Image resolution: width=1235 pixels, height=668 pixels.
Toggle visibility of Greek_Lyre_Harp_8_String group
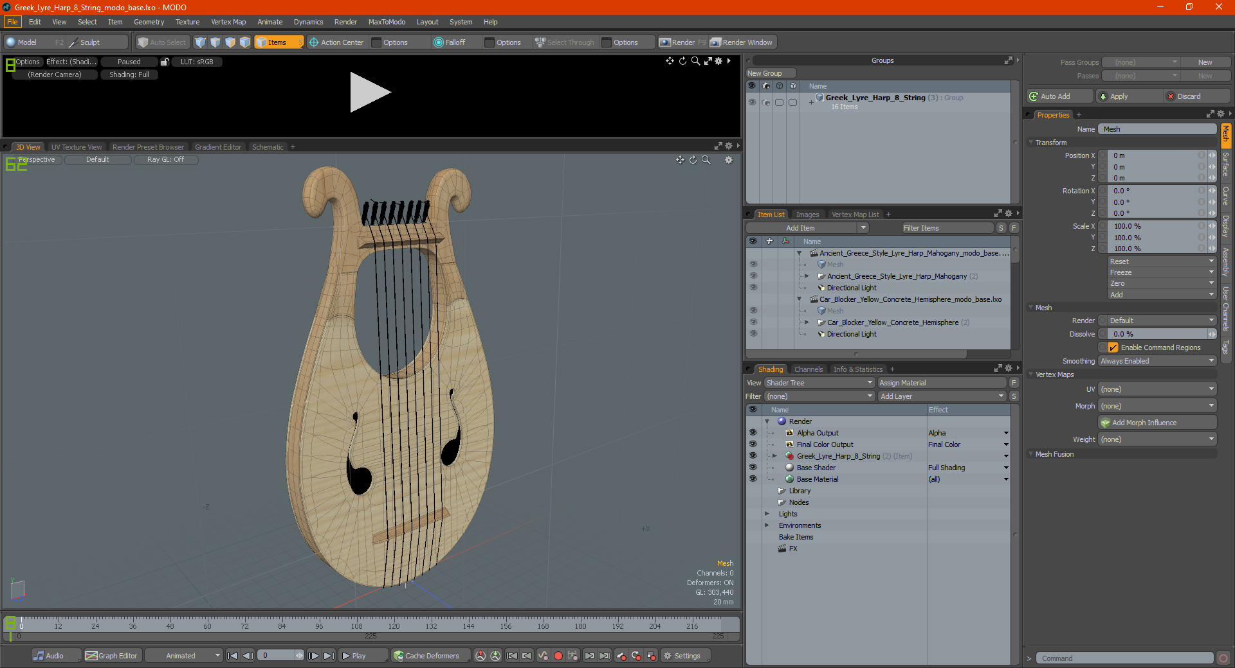coord(751,102)
